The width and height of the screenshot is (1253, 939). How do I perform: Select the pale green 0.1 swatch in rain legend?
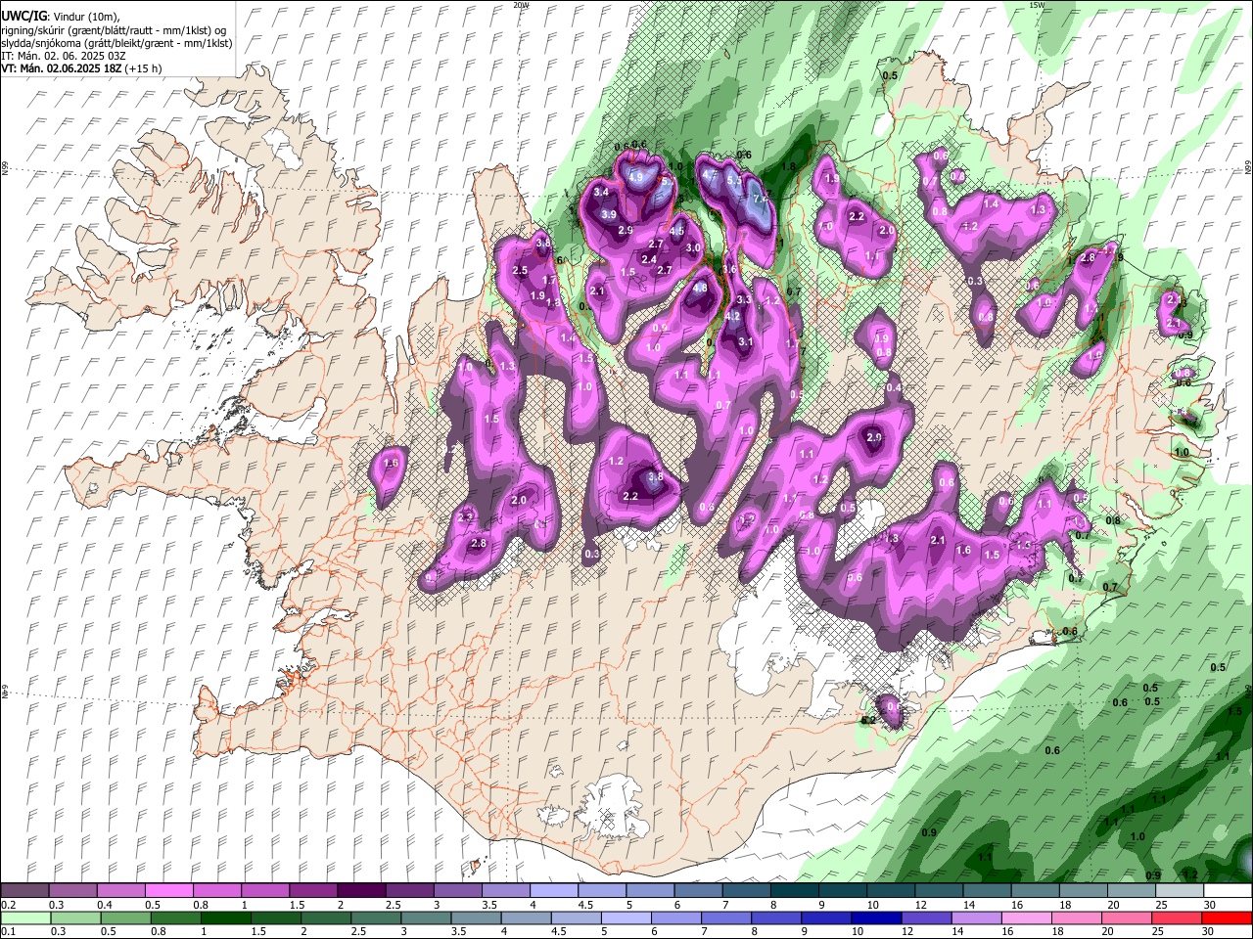coord(24,917)
